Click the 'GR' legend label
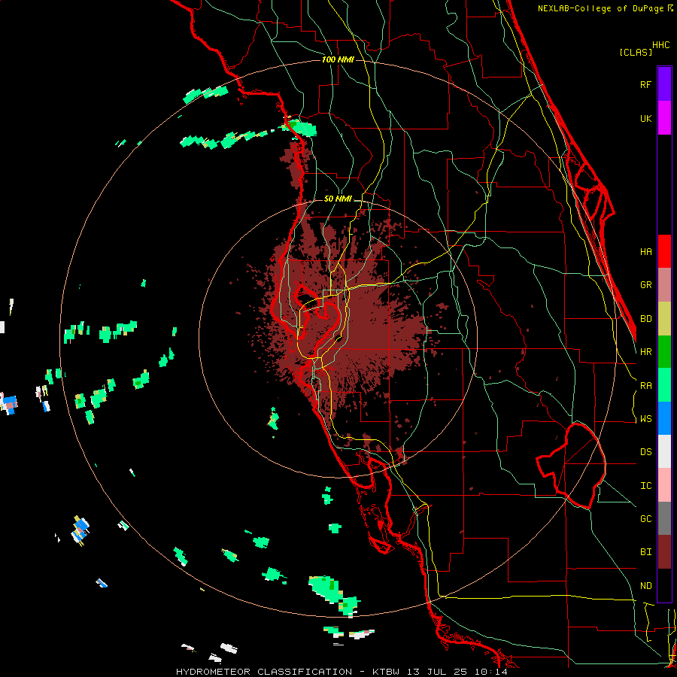This screenshot has width=677, height=677. click(x=645, y=285)
